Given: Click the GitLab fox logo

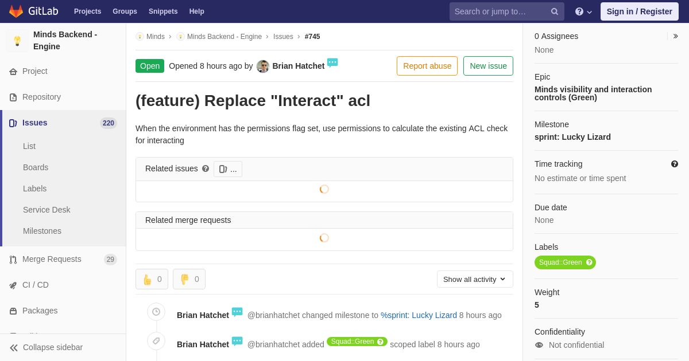Looking at the screenshot, I should pos(16,11).
